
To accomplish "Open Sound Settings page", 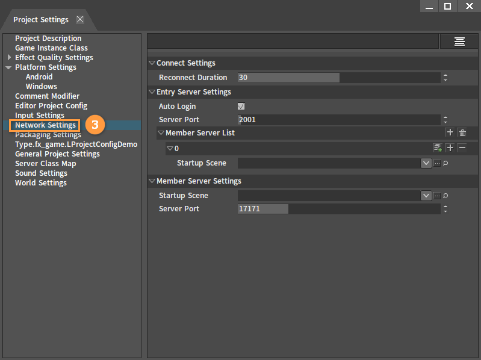I will click(x=41, y=173).
